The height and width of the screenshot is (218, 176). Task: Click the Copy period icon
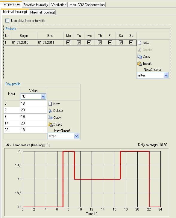140,57
